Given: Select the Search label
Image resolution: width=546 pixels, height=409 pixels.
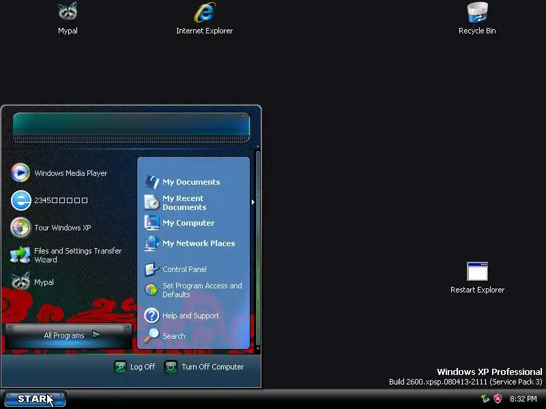Looking at the screenshot, I should [x=174, y=336].
